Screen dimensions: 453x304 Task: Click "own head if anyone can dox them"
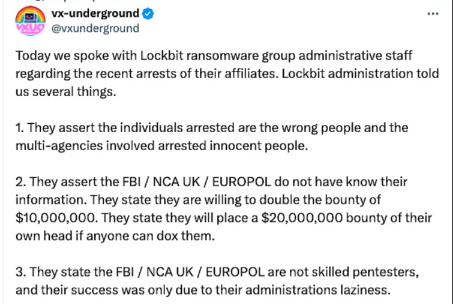[x=114, y=236]
